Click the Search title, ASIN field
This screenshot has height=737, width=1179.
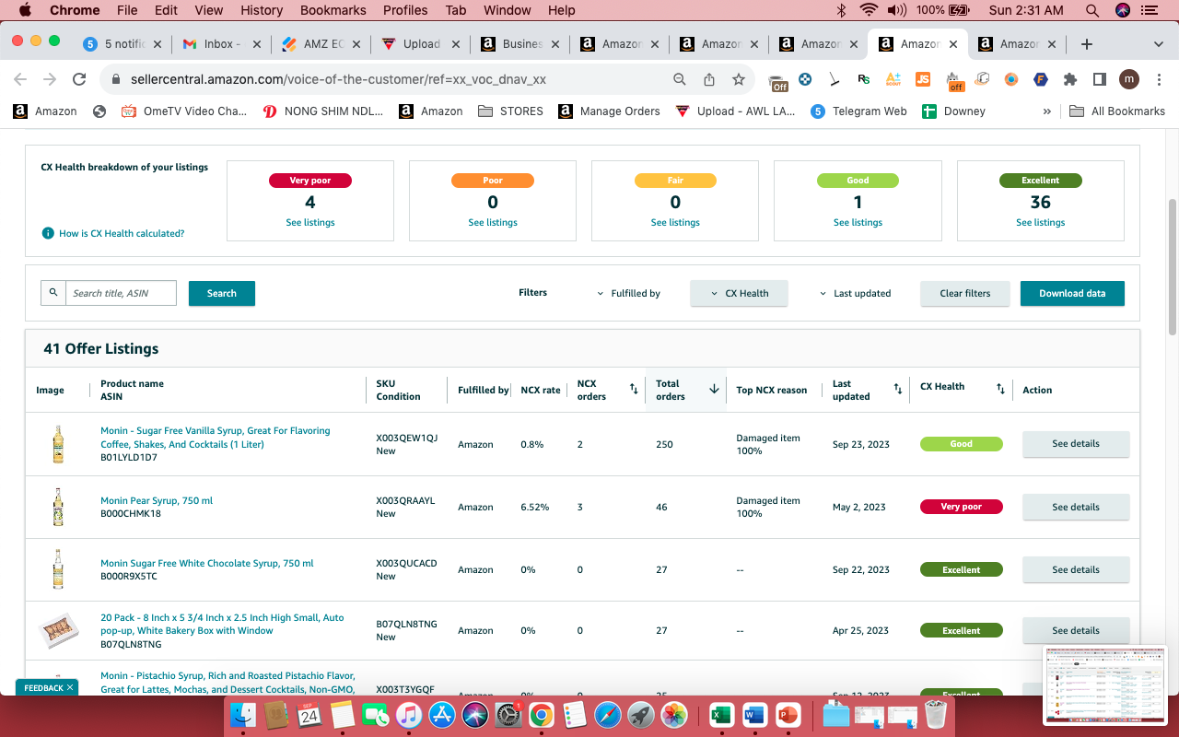(x=121, y=293)
